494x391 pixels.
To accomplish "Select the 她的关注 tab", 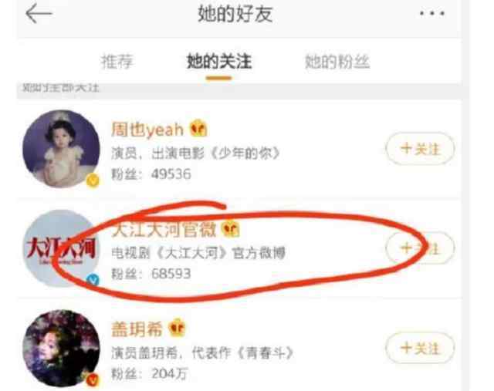I will pyautogui.click(x=219, y=62).
